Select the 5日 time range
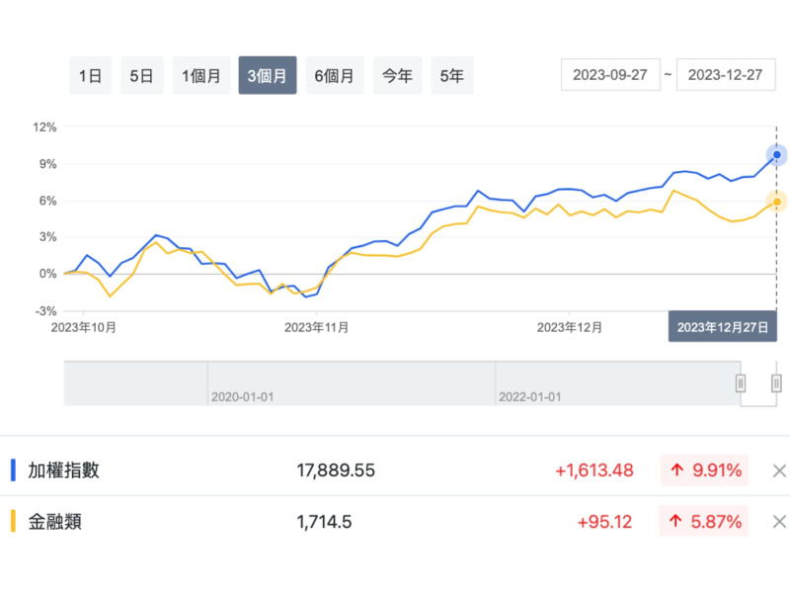Image resolution: width=790 pixels, height=593 pixels. tap(141, 75)
